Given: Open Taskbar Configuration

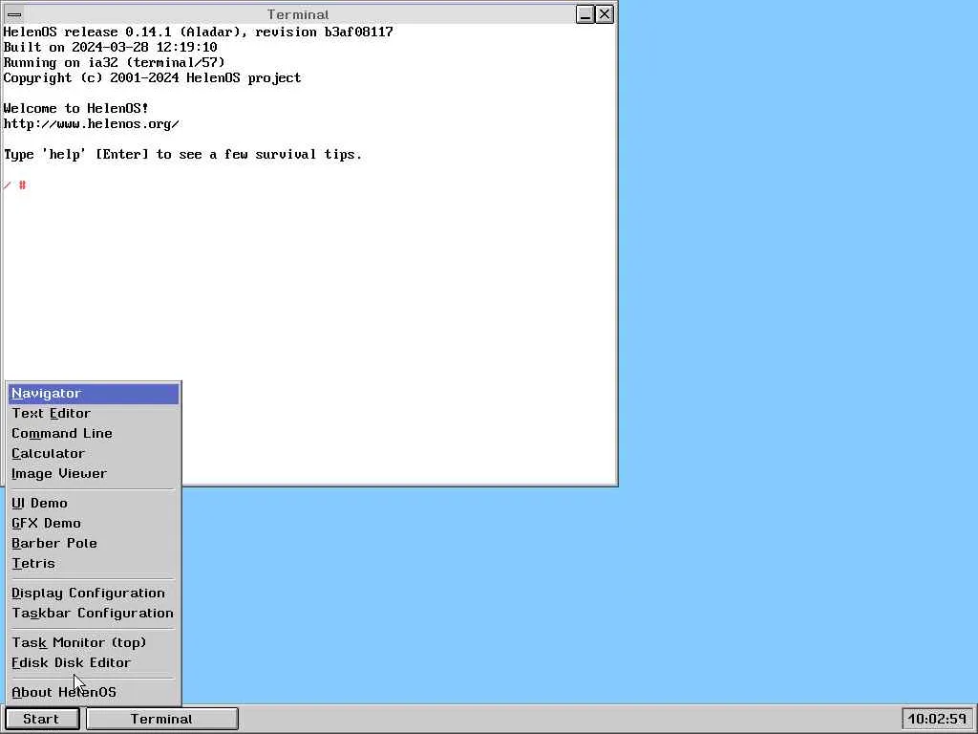Looking at the screenshot, I should (94, 613).
